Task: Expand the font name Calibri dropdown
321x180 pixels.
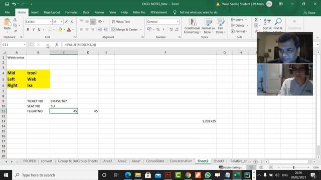Action: pos(51,21)
